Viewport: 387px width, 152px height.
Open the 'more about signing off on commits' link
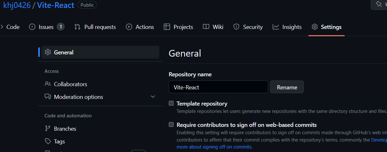214,147
